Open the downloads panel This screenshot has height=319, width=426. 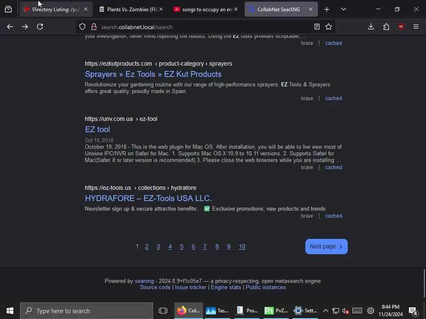pos(371,27)
